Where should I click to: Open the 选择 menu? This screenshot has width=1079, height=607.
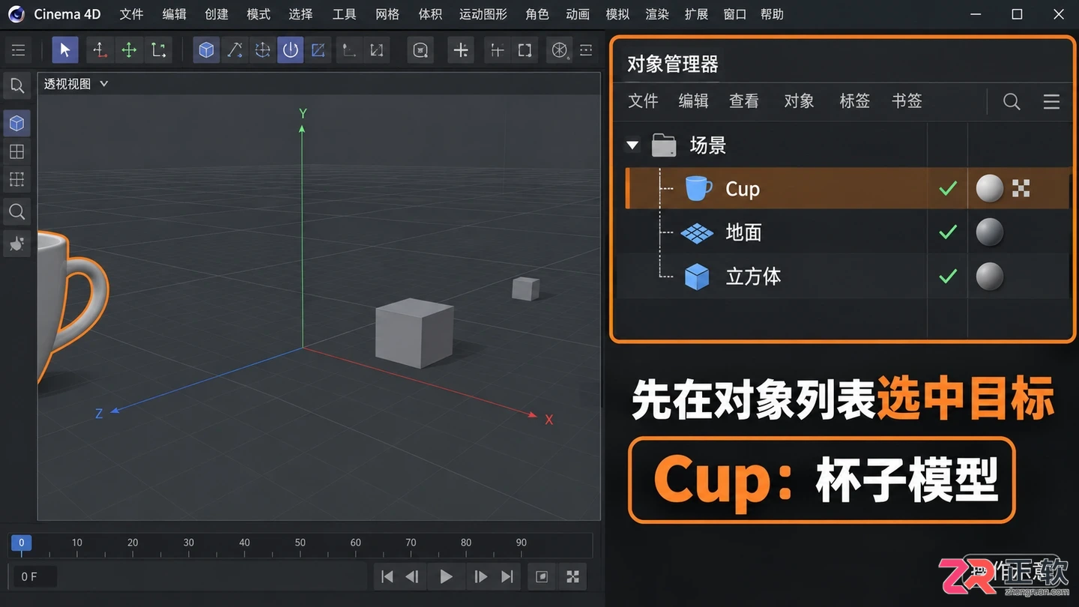pos(300,14)
